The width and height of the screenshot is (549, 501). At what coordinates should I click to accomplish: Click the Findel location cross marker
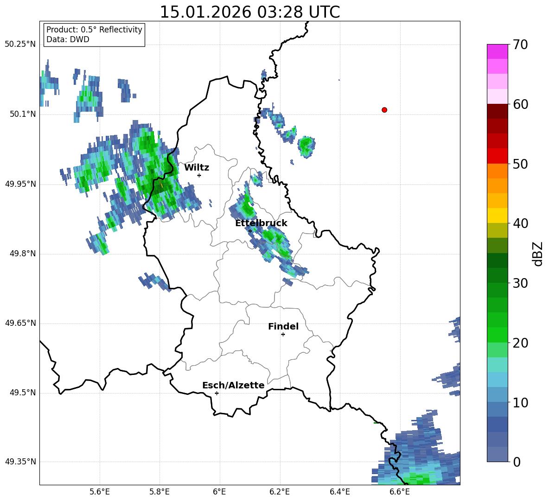pyautogui.click(x=283, y=335)
